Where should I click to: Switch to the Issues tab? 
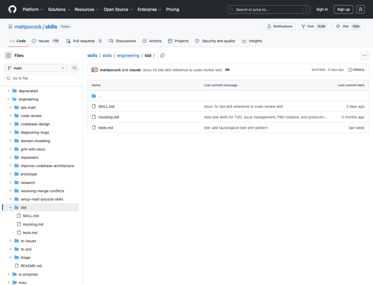[46, 41]
